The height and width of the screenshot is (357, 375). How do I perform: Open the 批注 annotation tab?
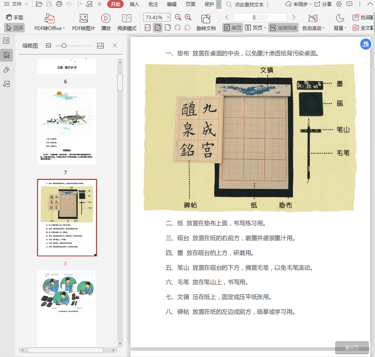(153, 4)
